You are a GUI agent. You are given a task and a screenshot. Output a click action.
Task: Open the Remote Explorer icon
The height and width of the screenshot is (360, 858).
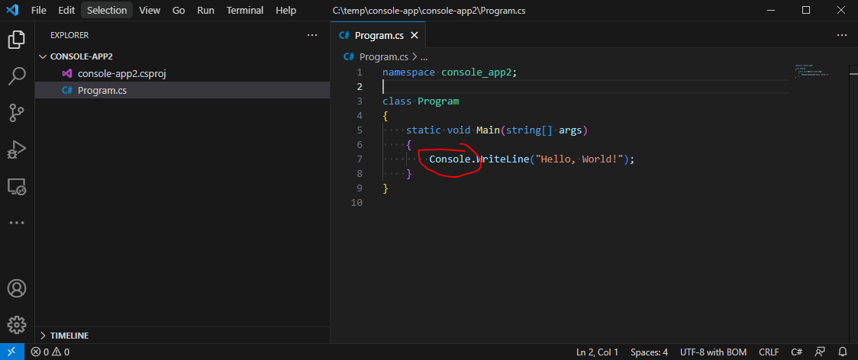[17, 186]
